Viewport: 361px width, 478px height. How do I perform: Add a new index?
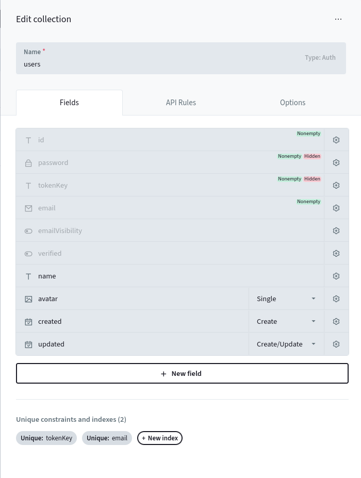[160, 438]
